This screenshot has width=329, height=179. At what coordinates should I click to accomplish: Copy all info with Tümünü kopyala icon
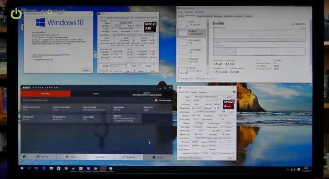pyautogui.click(x=156, y=100)
